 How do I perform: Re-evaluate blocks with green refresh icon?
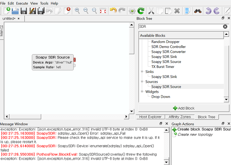coord(141,11)
